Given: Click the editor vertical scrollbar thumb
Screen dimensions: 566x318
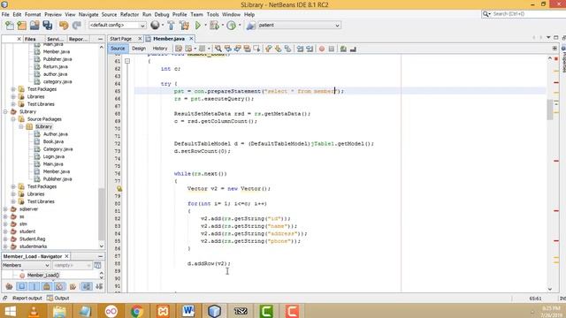Looking at the screenshot, I should point(550,110).
